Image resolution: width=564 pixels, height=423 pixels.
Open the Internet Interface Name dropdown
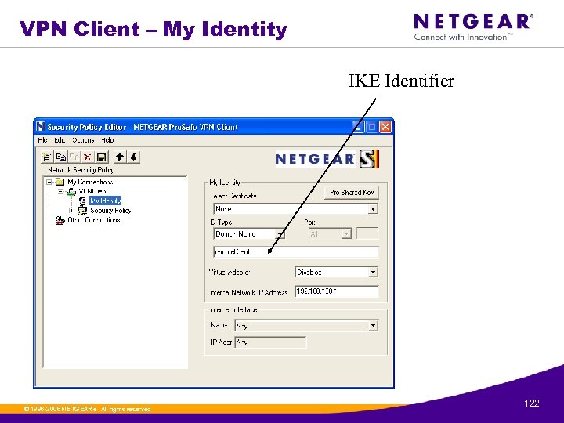tap(306, 326)
